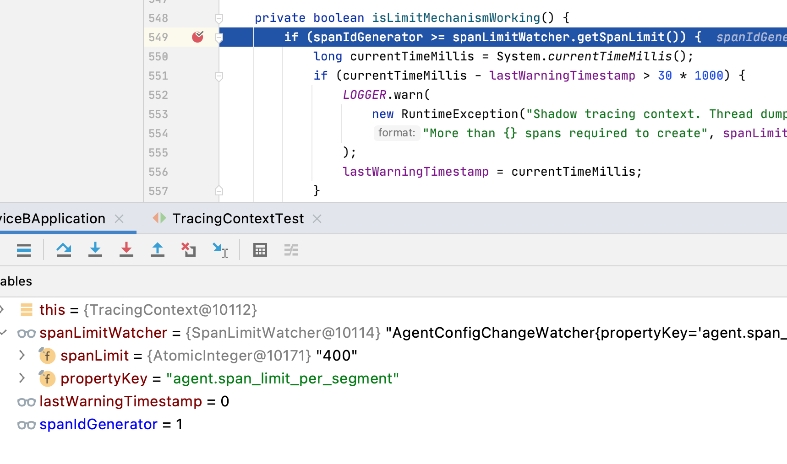Collapse the if-block fold marker at line 551

tap(219, 76)
